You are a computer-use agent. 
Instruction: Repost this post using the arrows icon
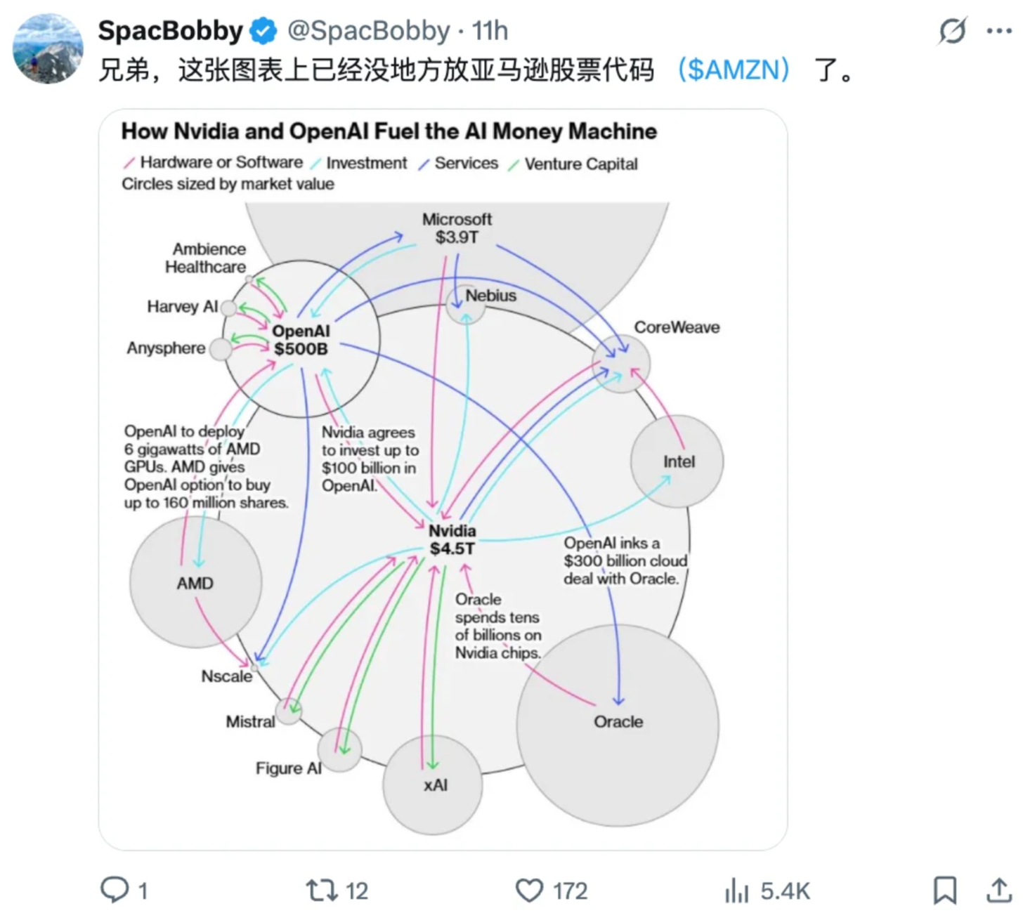coord(322,891)
